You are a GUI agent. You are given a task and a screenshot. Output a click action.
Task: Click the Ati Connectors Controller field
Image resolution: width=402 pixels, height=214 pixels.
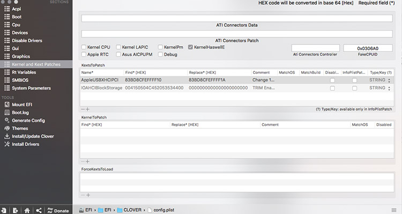(x=315, y=48)
